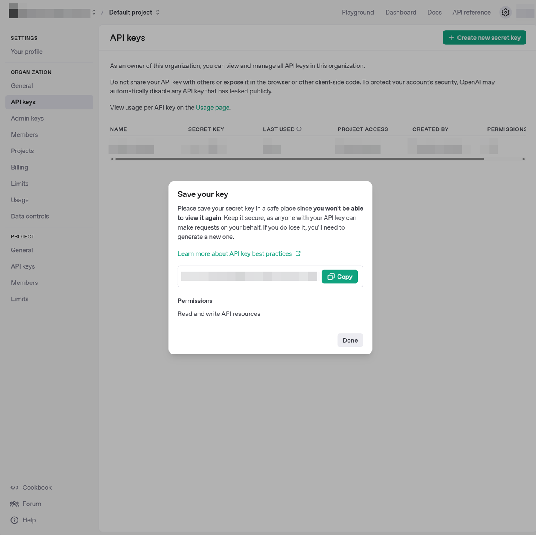
Task: Expand the organization switcher chevrons
Action: (94, 12)
